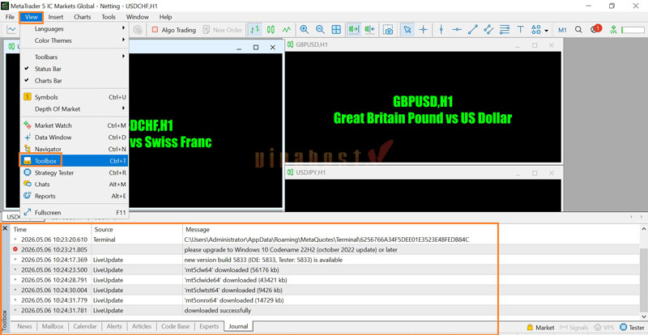
Task: Select the text label tool
Action: click(520, 29)
